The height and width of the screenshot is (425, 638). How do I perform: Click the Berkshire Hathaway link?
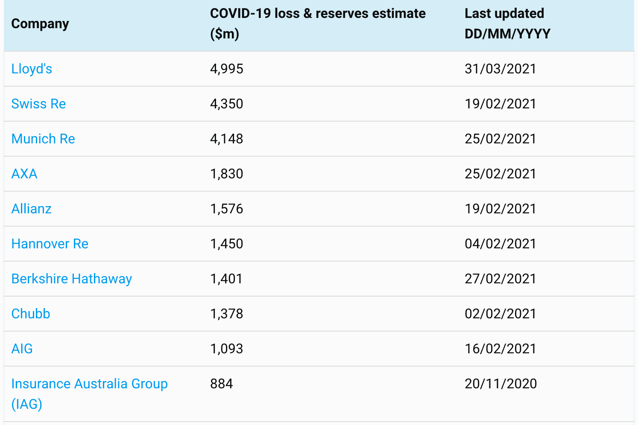pyautogui.click(x=72, y=279)
